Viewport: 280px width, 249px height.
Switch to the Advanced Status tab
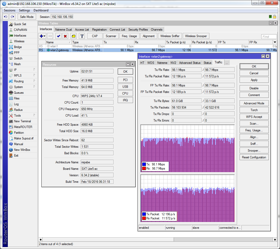[x=190, y=63]
